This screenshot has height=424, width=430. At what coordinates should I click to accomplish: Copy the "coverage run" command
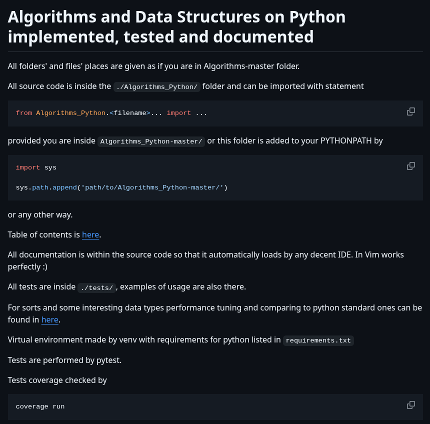click(411, 405)
